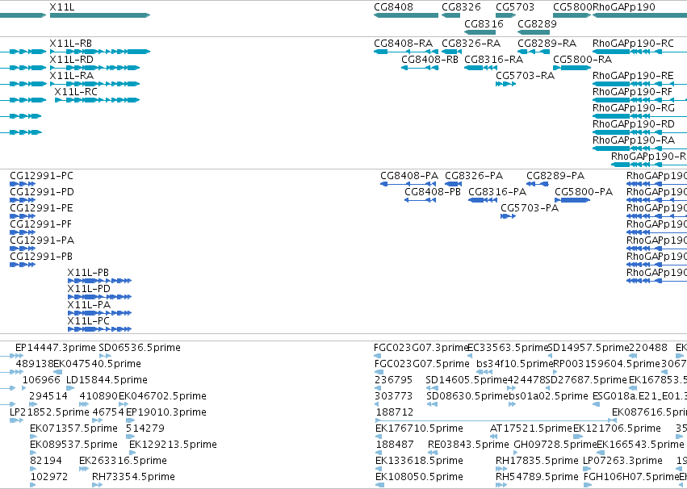Image resolution: width=687 pixels, height=489 pixels.
Task: Select EST label EK176710.5prime
Action: (x=419, y=428)
